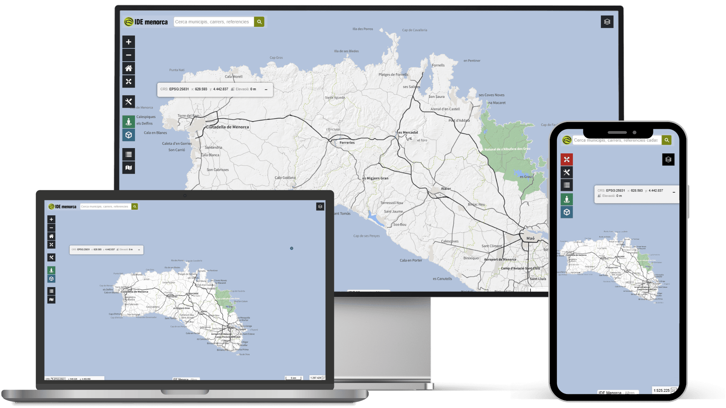This screenshot has width=726, height=408.
Task: Click the home extent icon
Action: pyautogui.click(x=129, y=68)
